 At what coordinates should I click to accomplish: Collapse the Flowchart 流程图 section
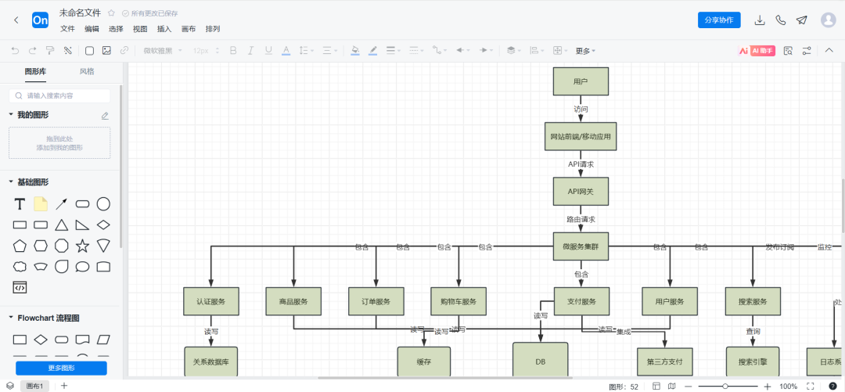11,318
